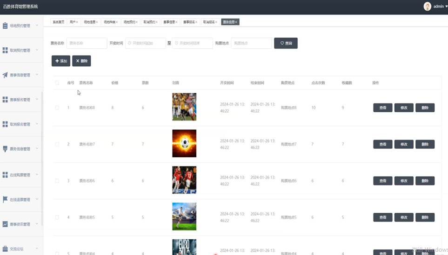
Task: Close the 场地信息 tab with its x
Action: click(x=97, y=22)
